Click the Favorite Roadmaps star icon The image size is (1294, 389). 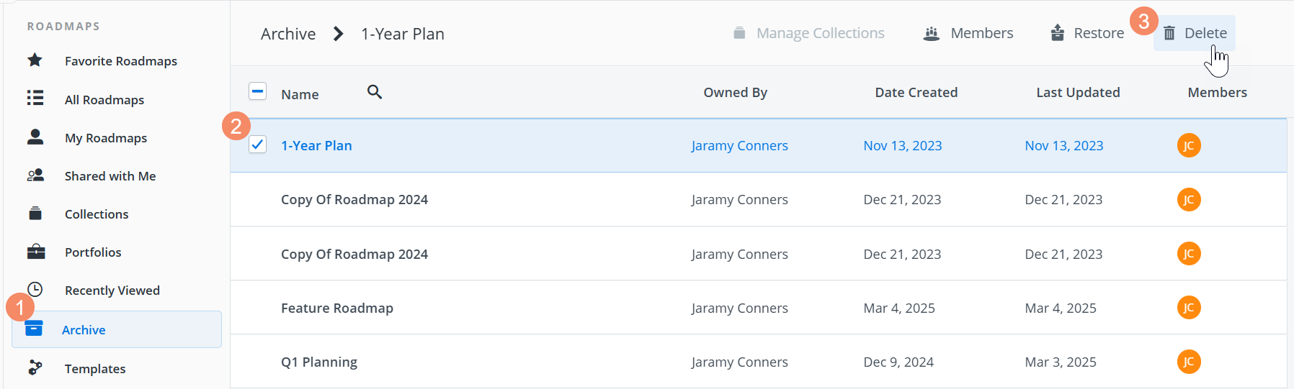pyautogui.click(x=35, y=60)
